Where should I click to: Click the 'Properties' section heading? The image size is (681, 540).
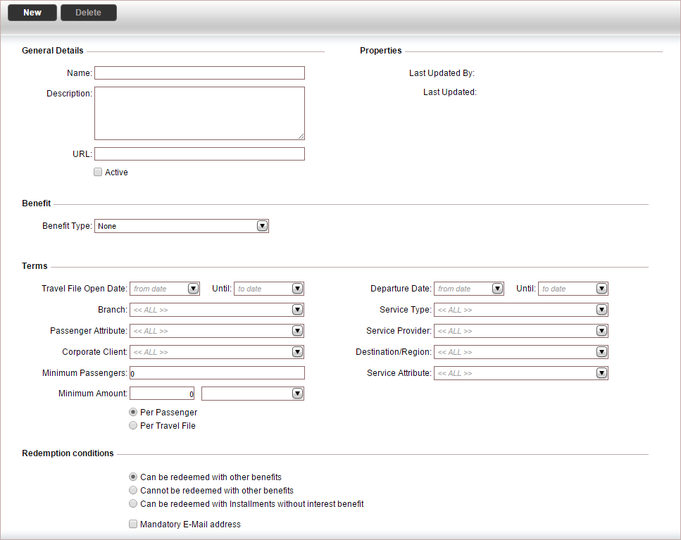(381, 51)
